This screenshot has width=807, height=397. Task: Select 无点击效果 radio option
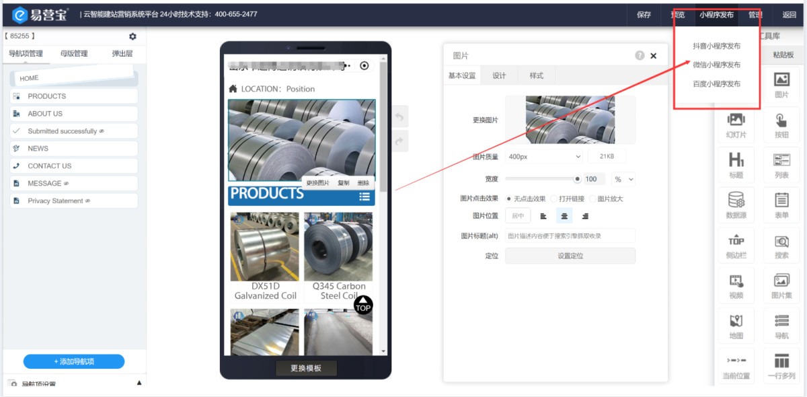[x=509, y=199]
